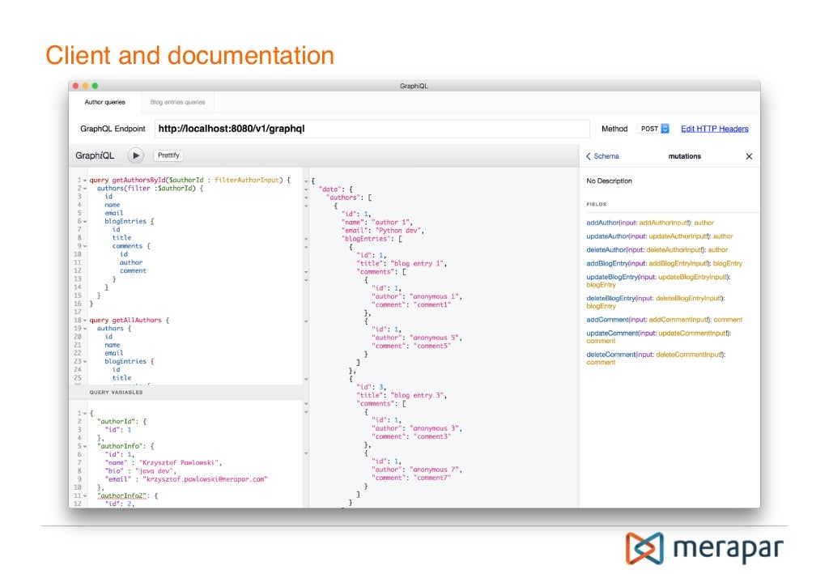
Task: Run the query with the play button
Action: (136, 155)
